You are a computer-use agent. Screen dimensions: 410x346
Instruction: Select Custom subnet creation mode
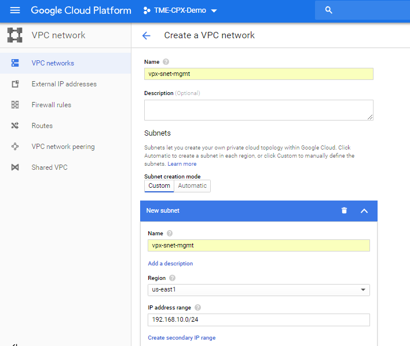pyautogui.click(x=159, y=186)
